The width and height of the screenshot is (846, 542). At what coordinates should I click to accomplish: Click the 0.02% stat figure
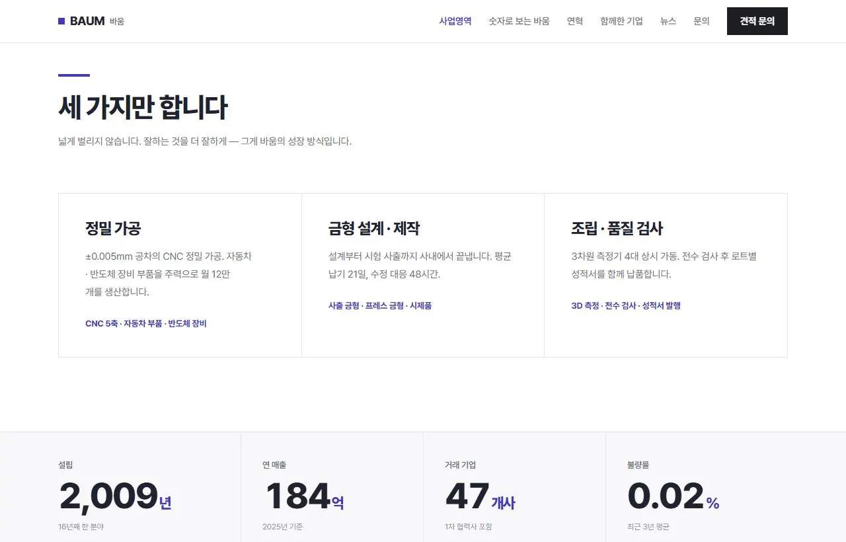click(x=673, y=497)
